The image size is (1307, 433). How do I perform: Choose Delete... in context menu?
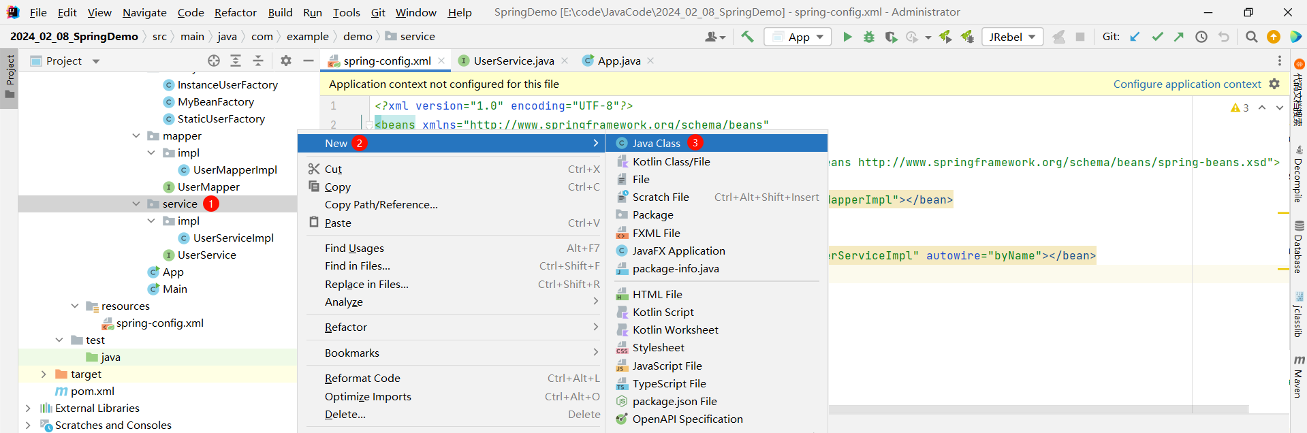tap(452, 414)
